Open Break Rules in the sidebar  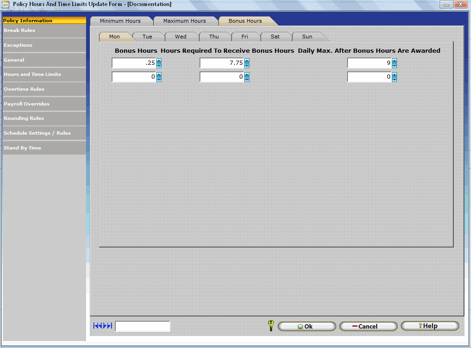pos(44,31)
